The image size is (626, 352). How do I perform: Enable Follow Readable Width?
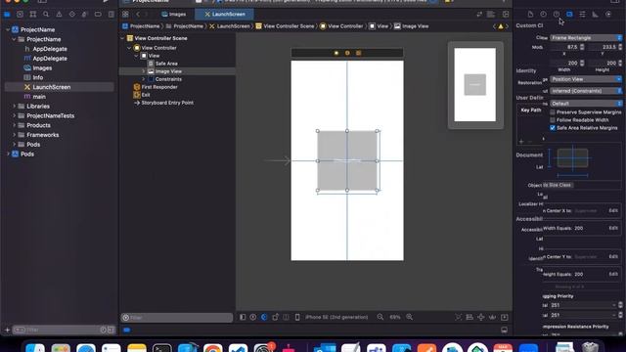pyautogui.click(x=553, y=120)
